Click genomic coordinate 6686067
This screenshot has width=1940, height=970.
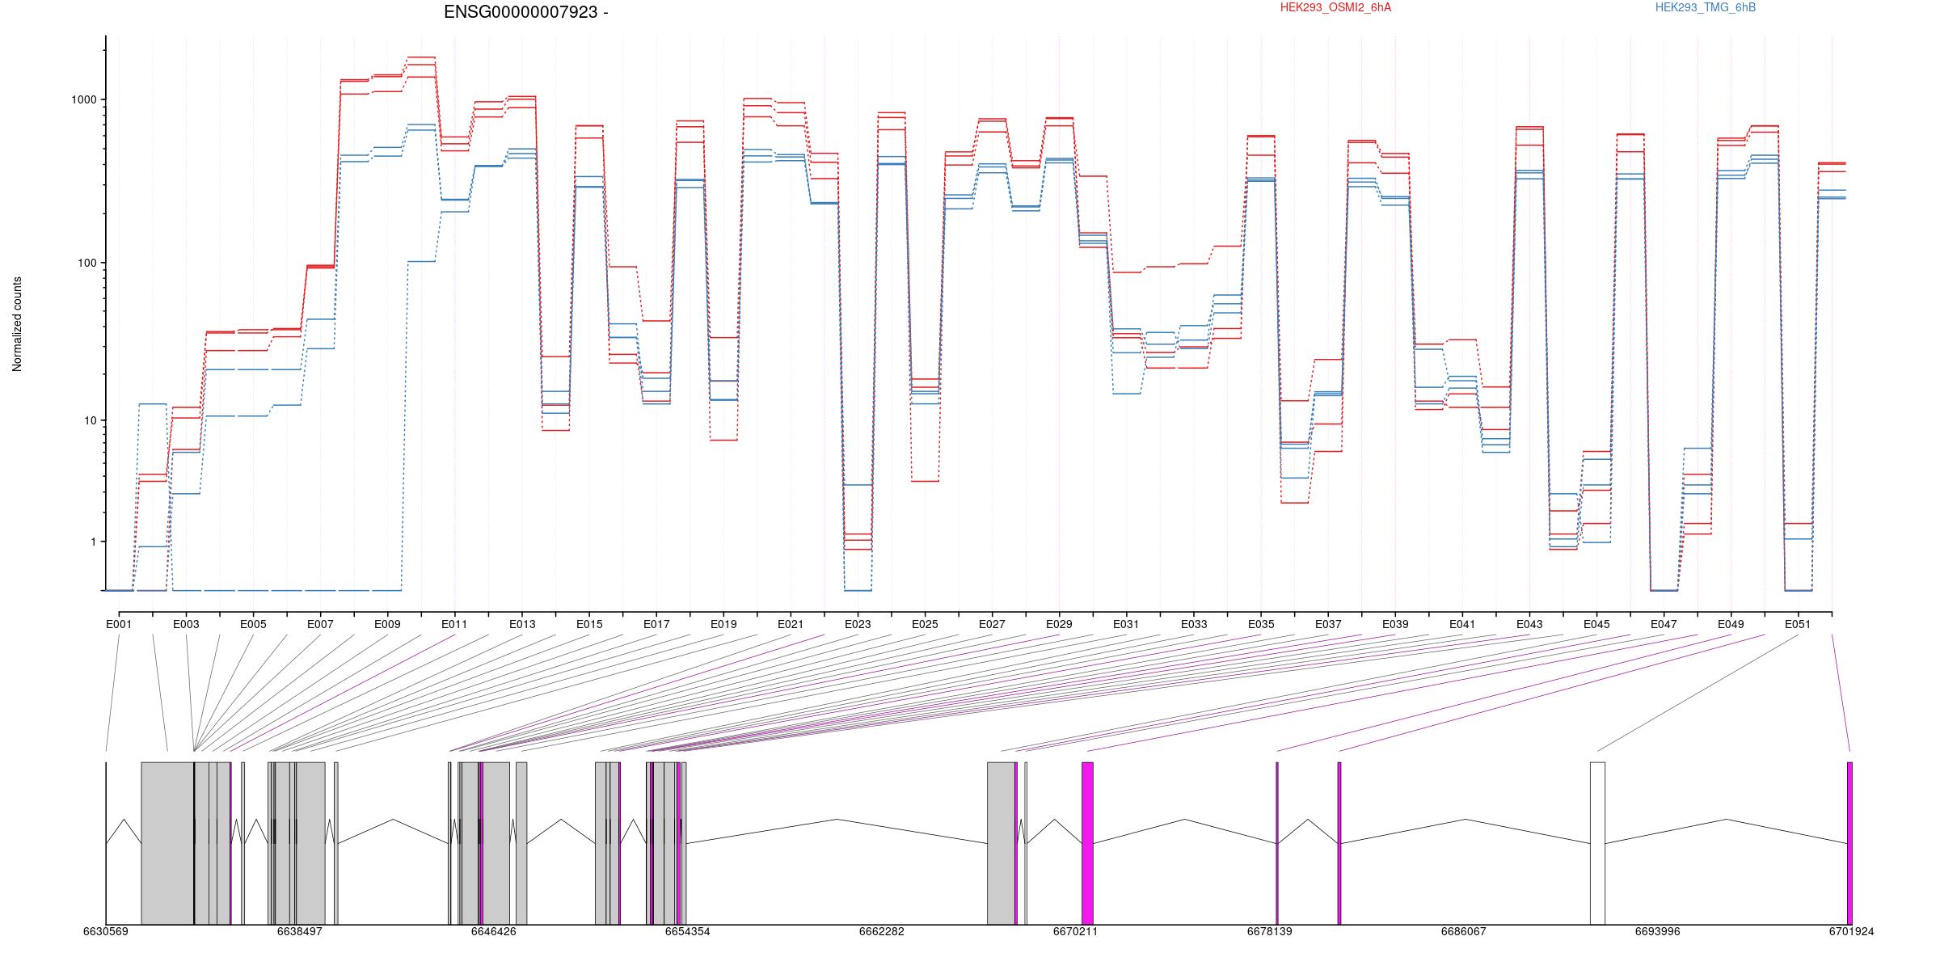tap(1464, 931)
